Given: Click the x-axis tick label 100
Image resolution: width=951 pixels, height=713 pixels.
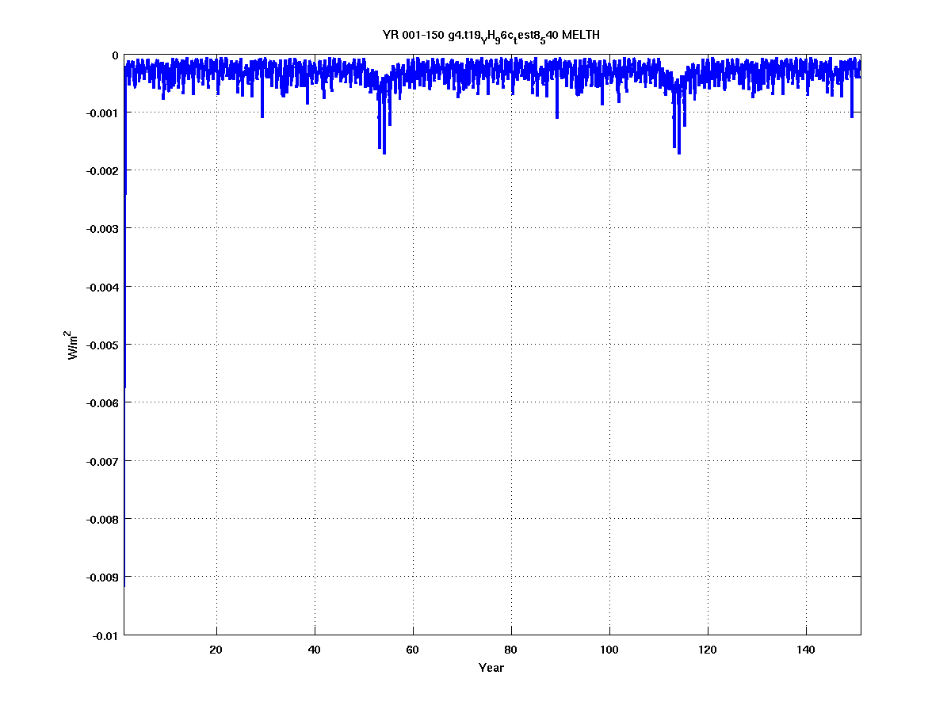Looking at the screenshot, I should 609,650.
